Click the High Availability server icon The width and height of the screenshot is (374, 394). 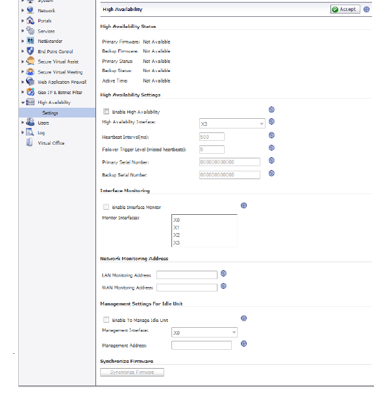[30, 102]
